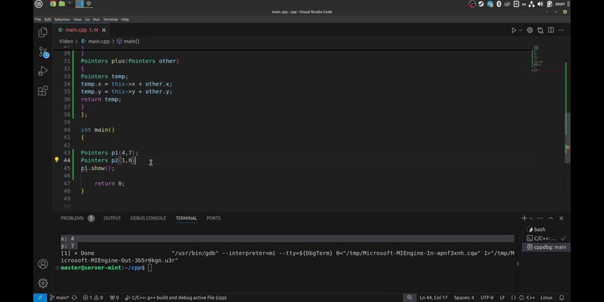604x302 pixels.
Task: Open the Go menu
Action: 87,20
